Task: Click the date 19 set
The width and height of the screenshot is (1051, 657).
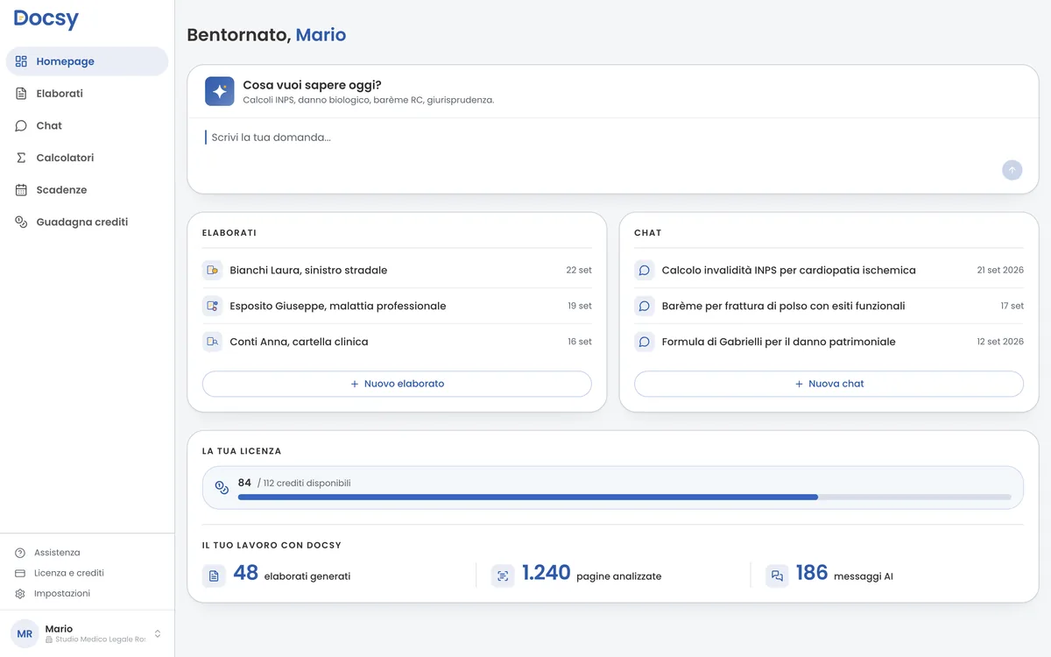Action: click(x=580, y=306)
